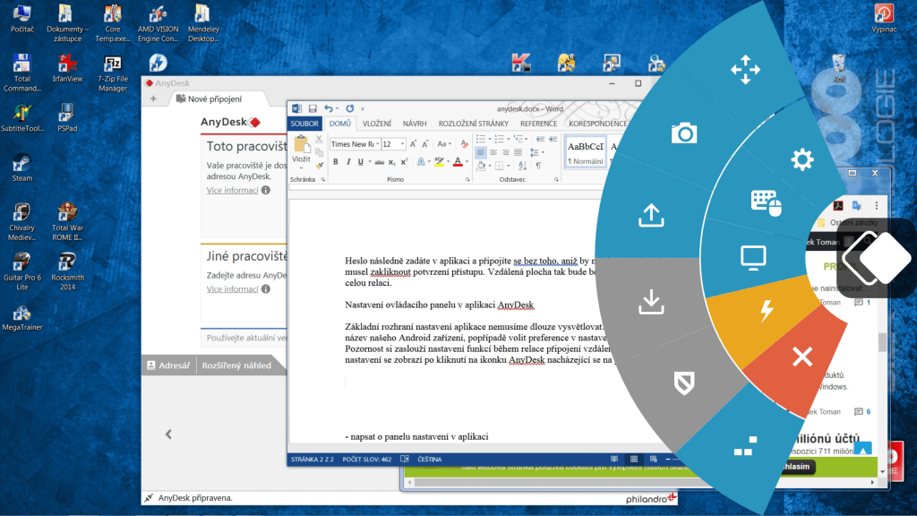
Task: Open the Times New Roman font dropdown
Action: 377,144
